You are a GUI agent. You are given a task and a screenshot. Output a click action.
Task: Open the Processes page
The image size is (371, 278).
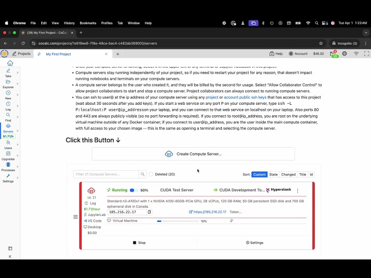click(x=8, y=167)
